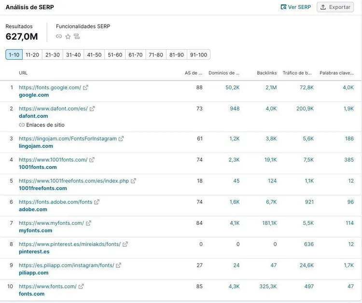This screenshot has width=362, height=303.
Task: Open the pinterest.es/mireiakds/fonts/ URL
Action: (70, 244)
